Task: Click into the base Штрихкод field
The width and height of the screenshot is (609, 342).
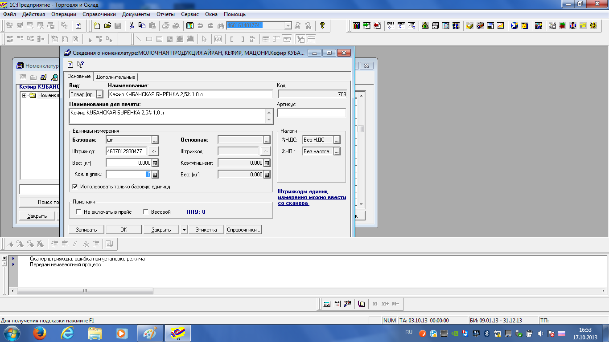Action: (127, 151)
